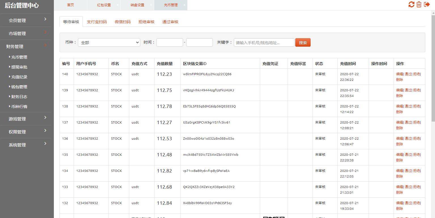Screen dimensions: 435x218
Task: Close the 转盘设置 tab
Action: [x=151, y=5]
